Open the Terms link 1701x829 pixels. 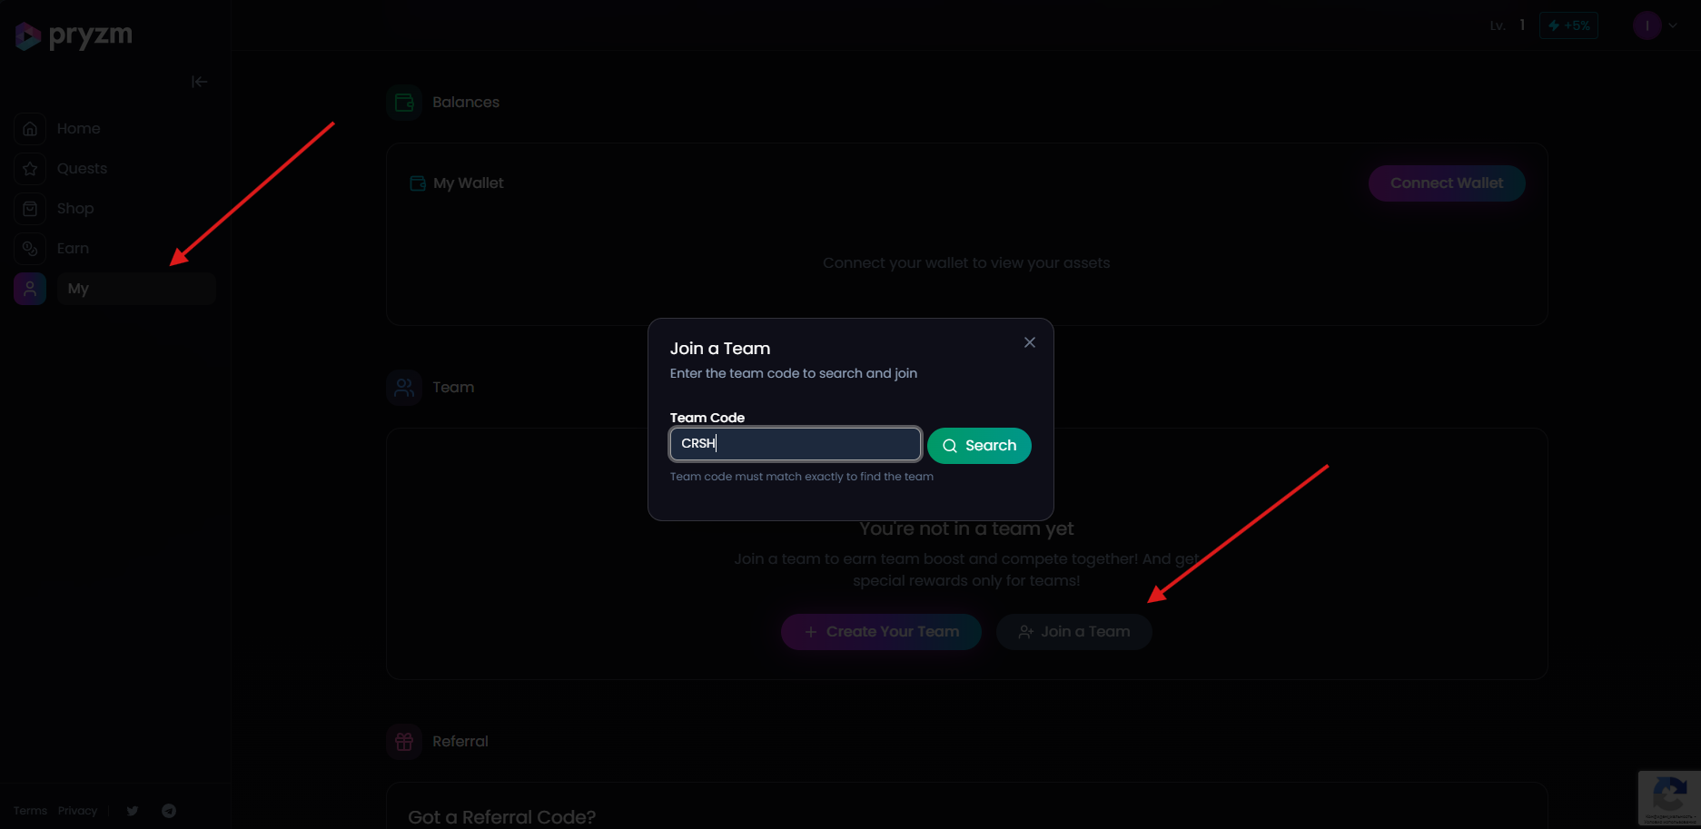pos(30,811)
